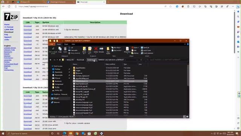Click Windows Start button on taskbar

pyautogui.click(x=3, y=133)
